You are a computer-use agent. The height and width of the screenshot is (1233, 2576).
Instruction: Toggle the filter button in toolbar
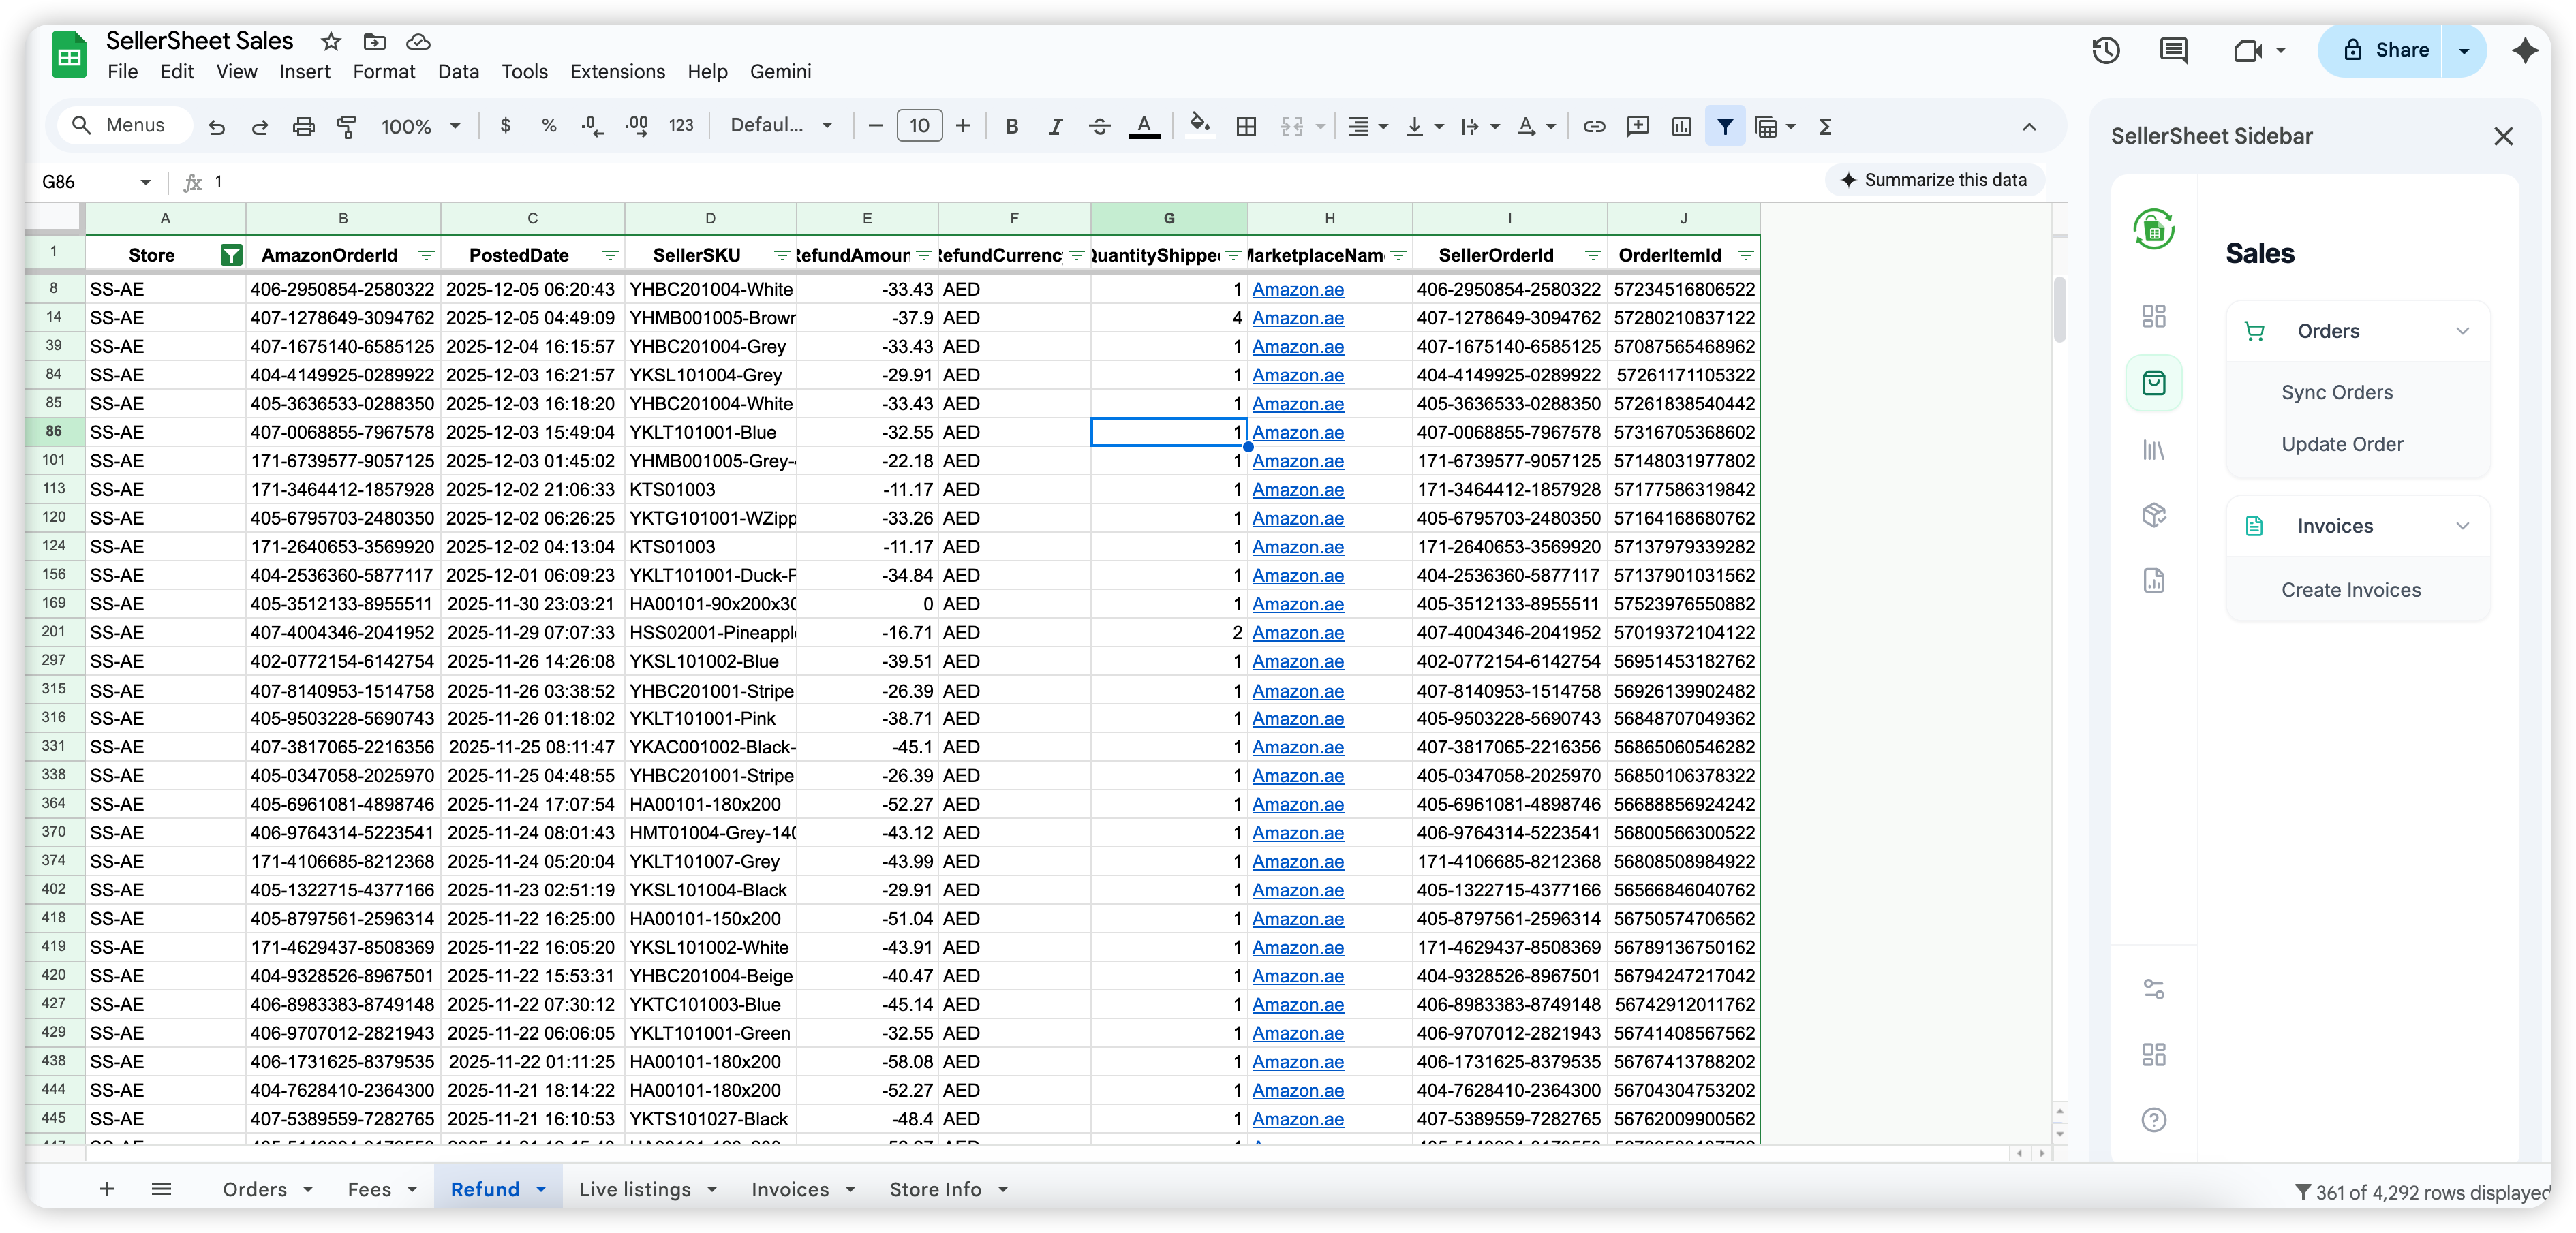click(x=1725, y=126)
